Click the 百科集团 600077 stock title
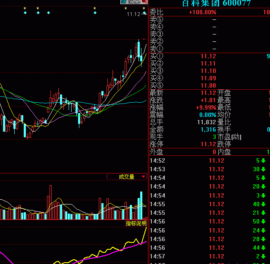This screenshot has width=270, height=264. click(x=216, y=3)
